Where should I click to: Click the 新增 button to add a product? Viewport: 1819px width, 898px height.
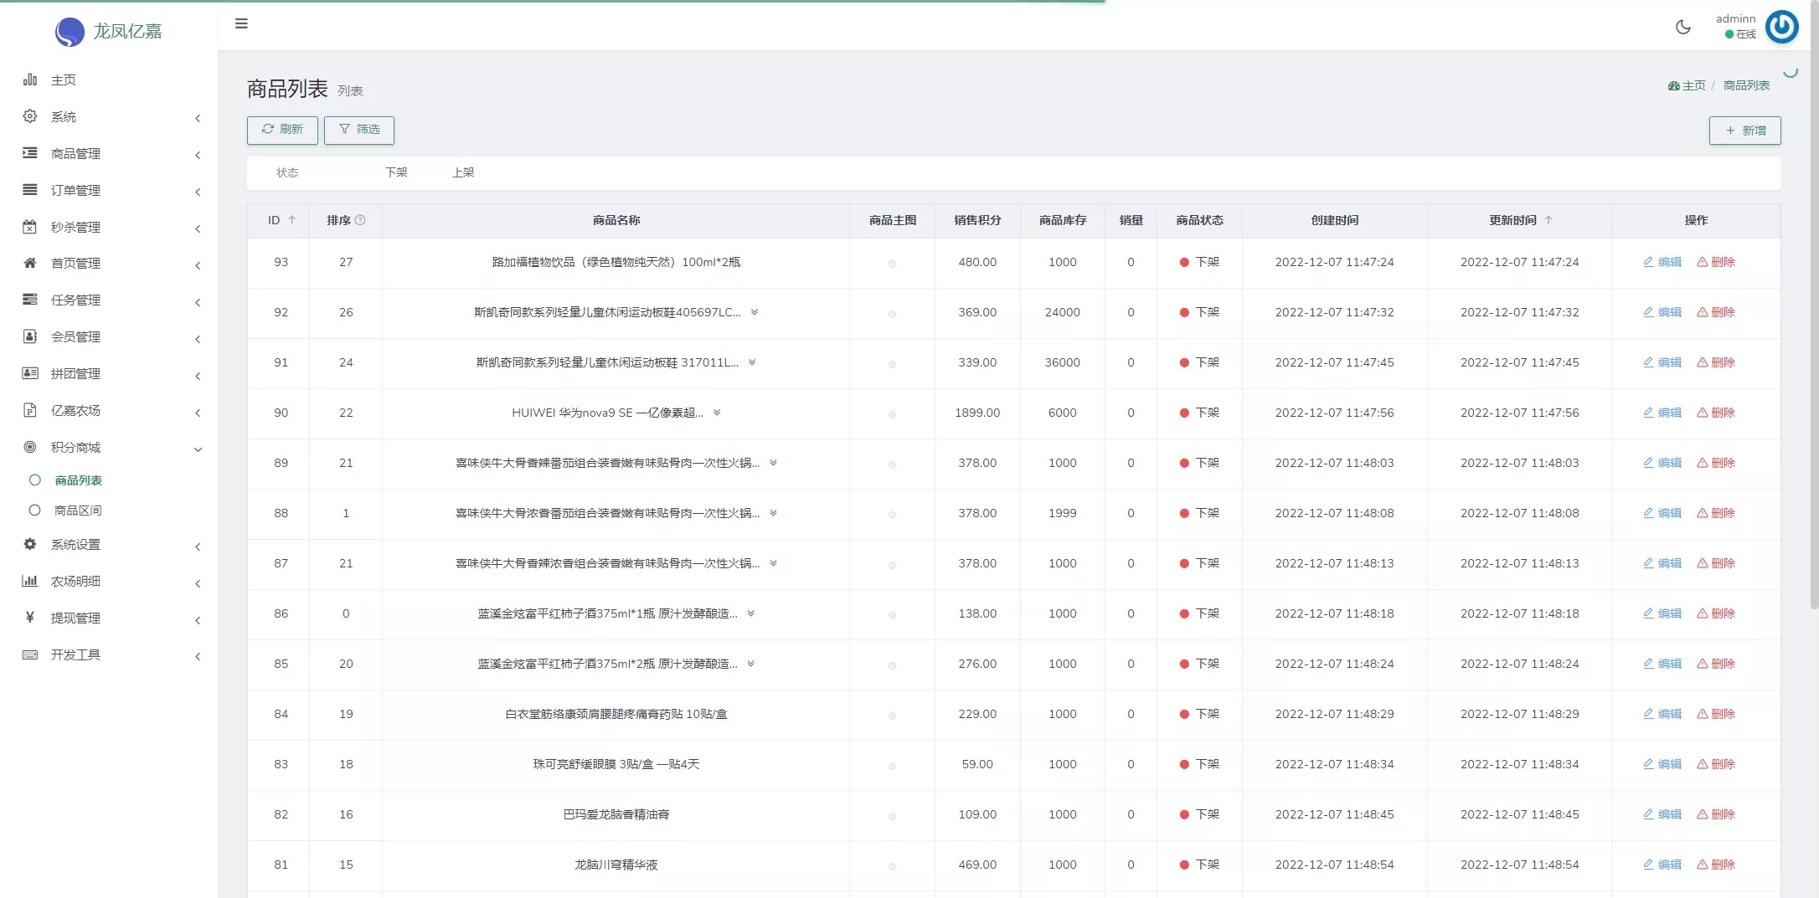click(x=1744, y=131)
